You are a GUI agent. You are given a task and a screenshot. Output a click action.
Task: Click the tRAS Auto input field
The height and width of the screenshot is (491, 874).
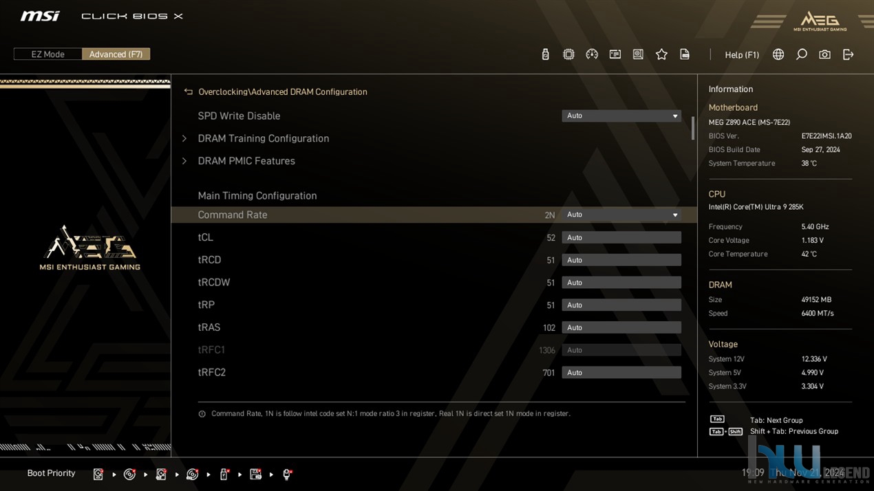tap(621, 328)
